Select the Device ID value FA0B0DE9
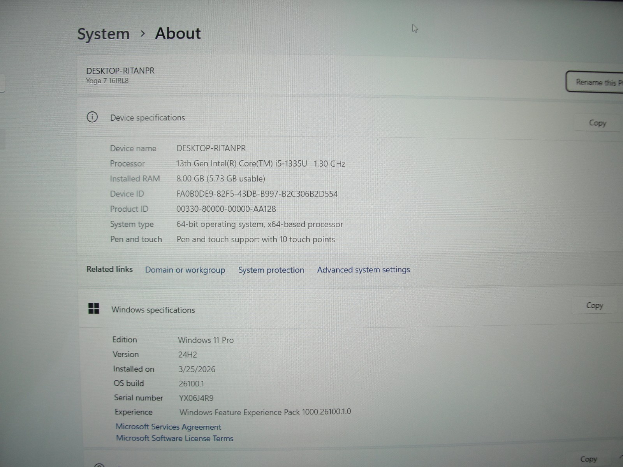The height and width of the screenshot is (467, 623). (x=257, y=194)
